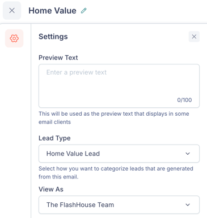Select the Home Value title text
Viewport: 207px width, 218px height.
coord(52,11)
